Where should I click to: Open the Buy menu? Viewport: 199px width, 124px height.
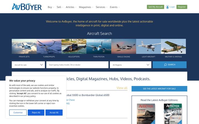[x=51, y=7]
